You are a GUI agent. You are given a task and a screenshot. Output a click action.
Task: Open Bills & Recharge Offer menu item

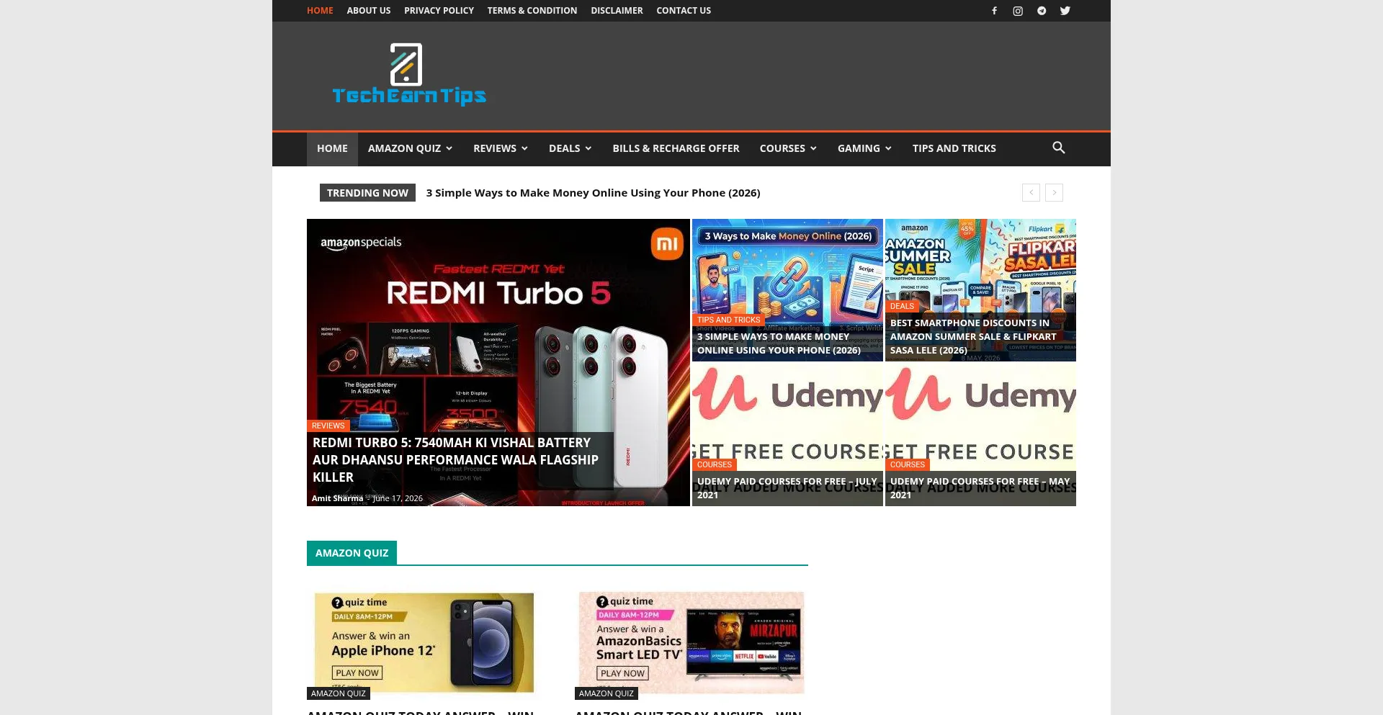point(676,148)
